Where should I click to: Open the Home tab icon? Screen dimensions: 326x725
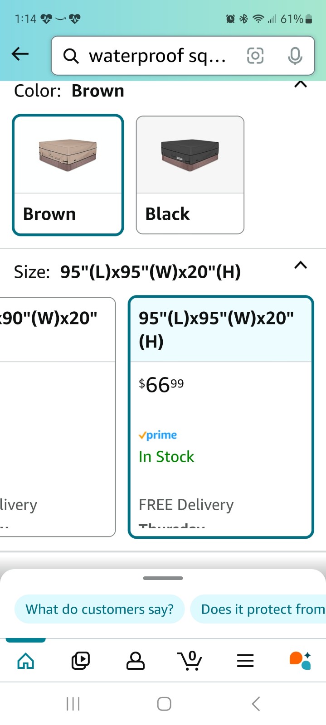[26, 661]
